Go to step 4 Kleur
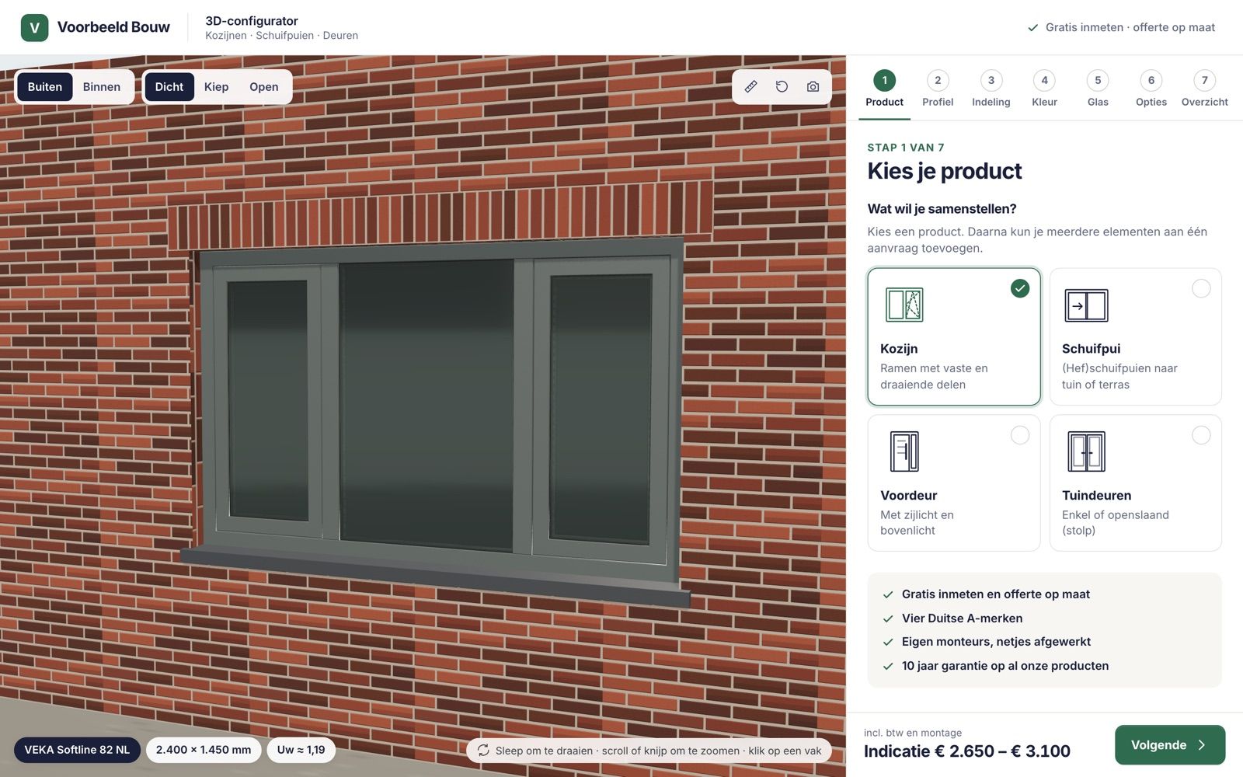 click(1044, 90)
